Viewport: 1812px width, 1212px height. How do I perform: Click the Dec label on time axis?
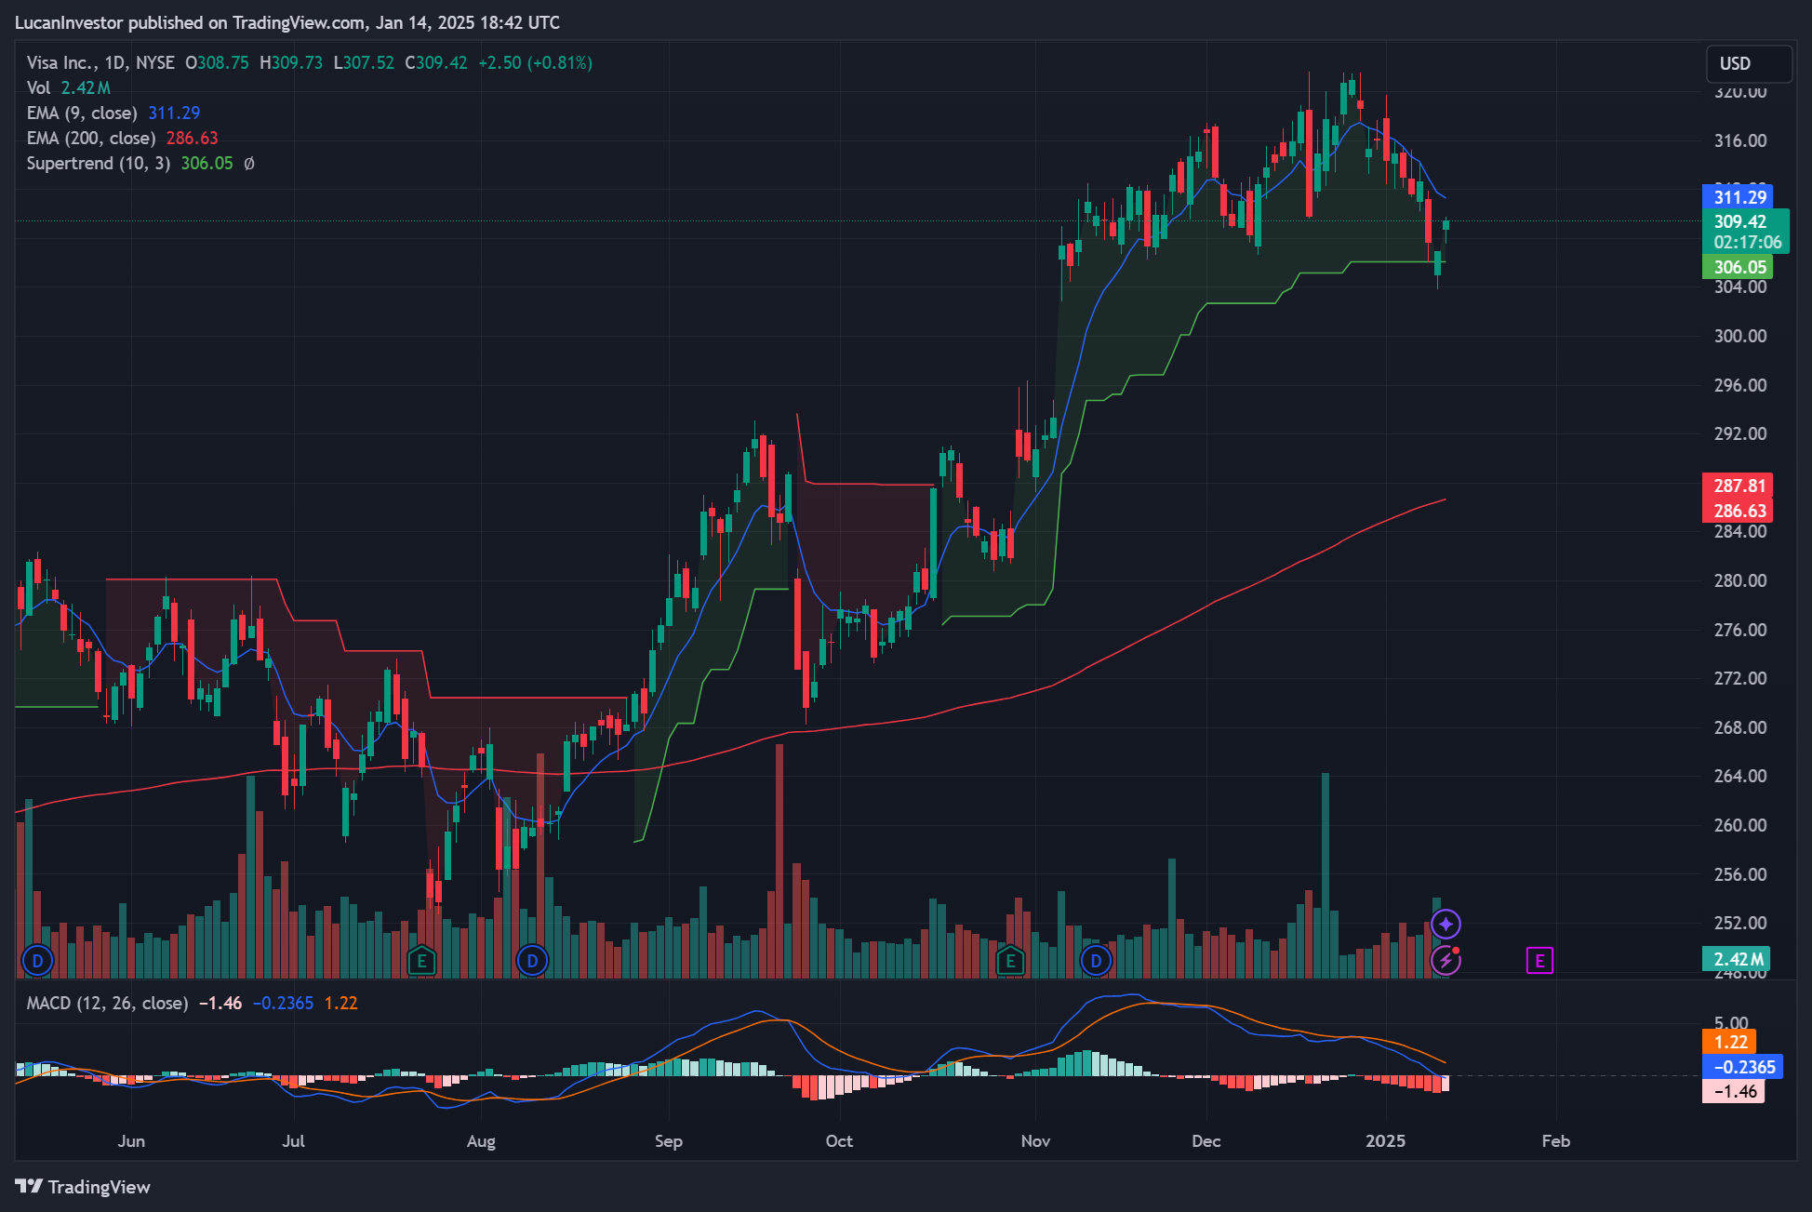[x=1206, y=1140]
